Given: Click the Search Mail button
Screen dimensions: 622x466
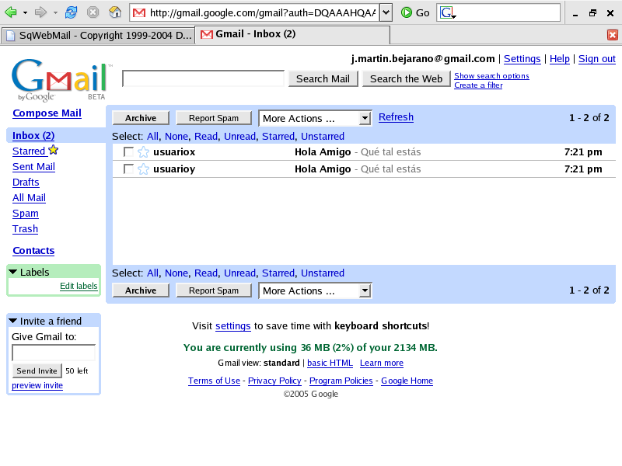Looking at the screenshot, I should tap(323, 79).
